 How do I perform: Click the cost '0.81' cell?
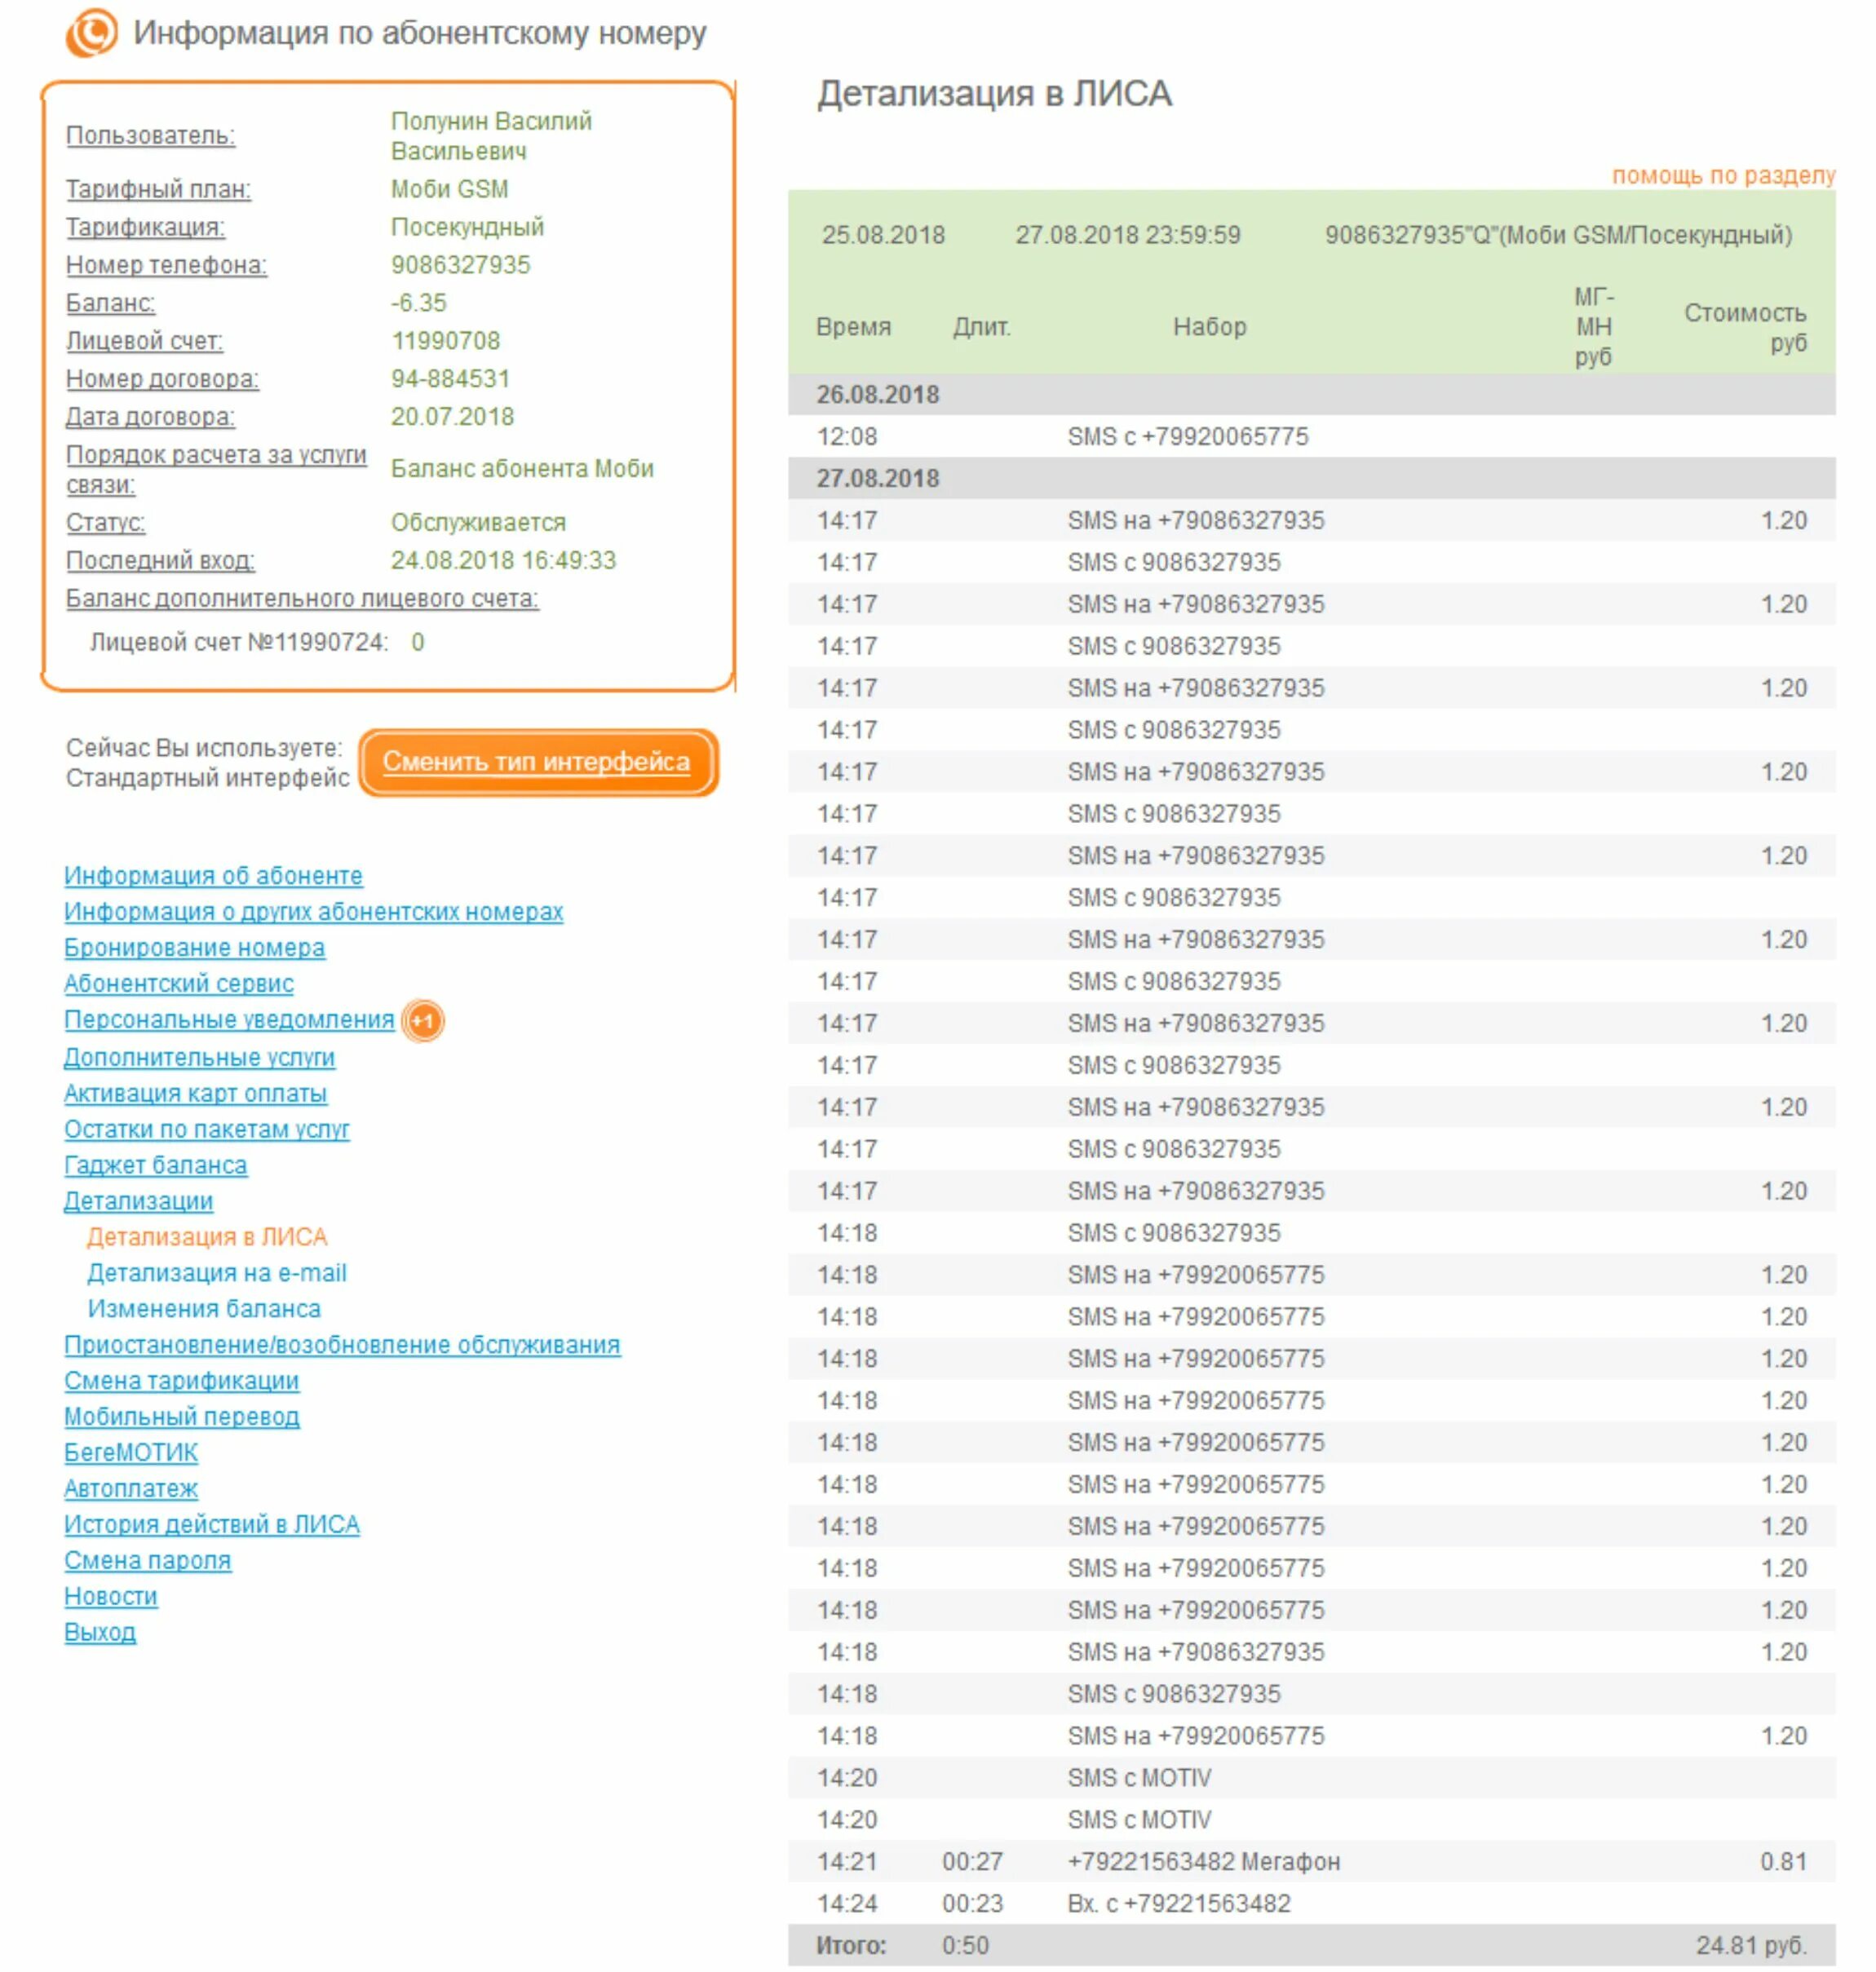click(x=1783, y=1863)
